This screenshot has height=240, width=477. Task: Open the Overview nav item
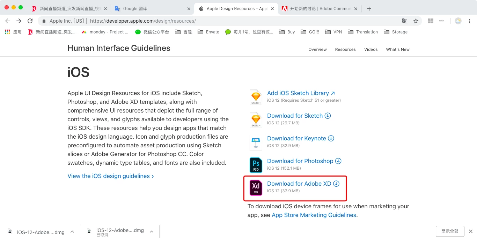[x=317, y=49]
